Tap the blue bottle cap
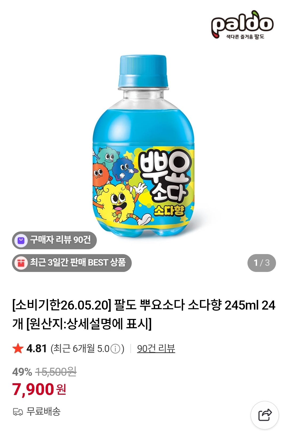 pyautogui.click(x=143, y=71)
